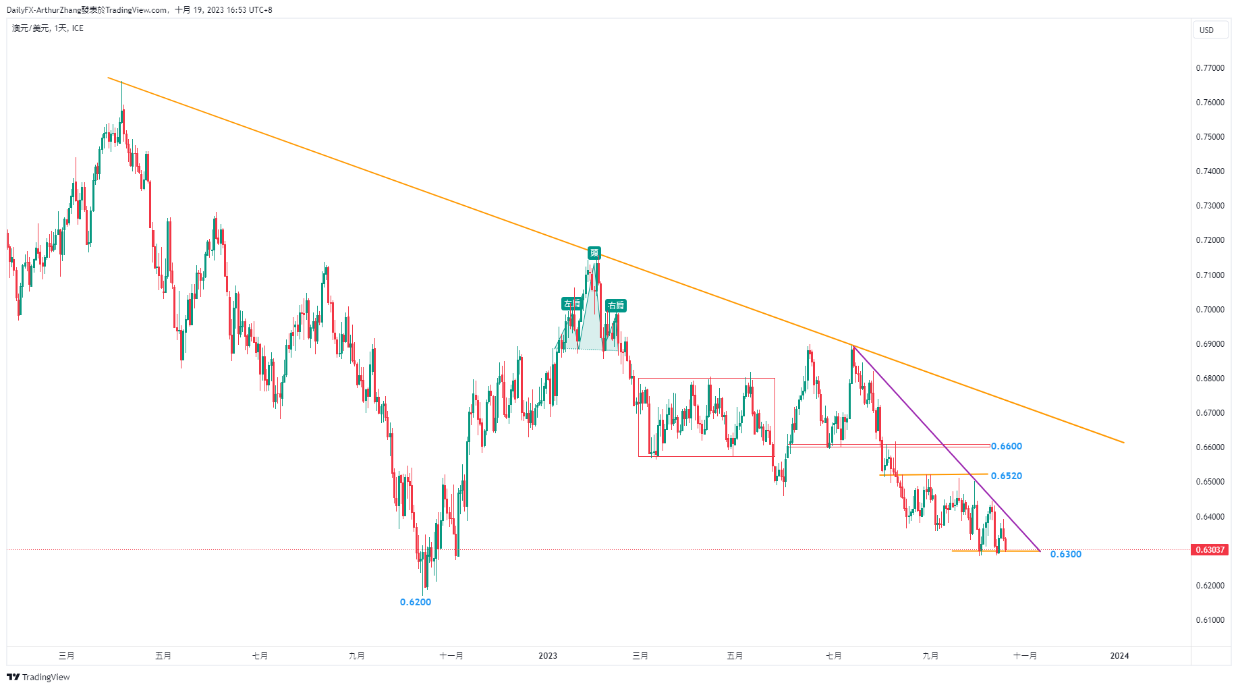Click the 0.77000 price axis tick
Viewport: 1238px width, 689px height.
pos(1210,68)
